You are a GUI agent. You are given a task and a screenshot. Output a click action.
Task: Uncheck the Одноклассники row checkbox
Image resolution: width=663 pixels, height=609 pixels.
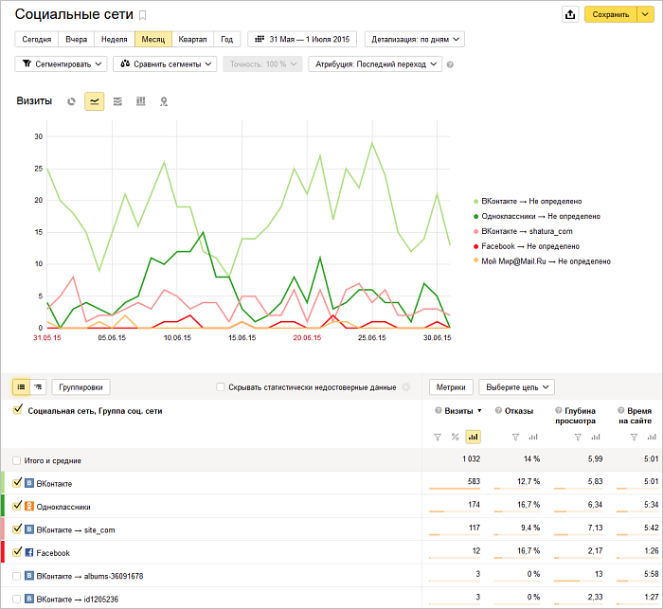pos(17,506)
